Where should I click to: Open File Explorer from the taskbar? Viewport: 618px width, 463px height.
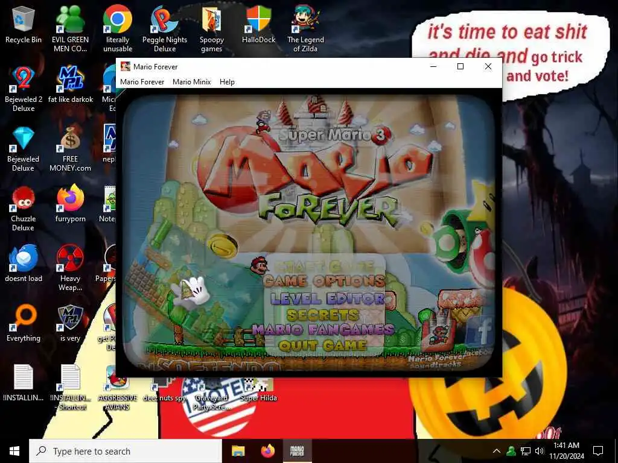[x=238, y=451]
